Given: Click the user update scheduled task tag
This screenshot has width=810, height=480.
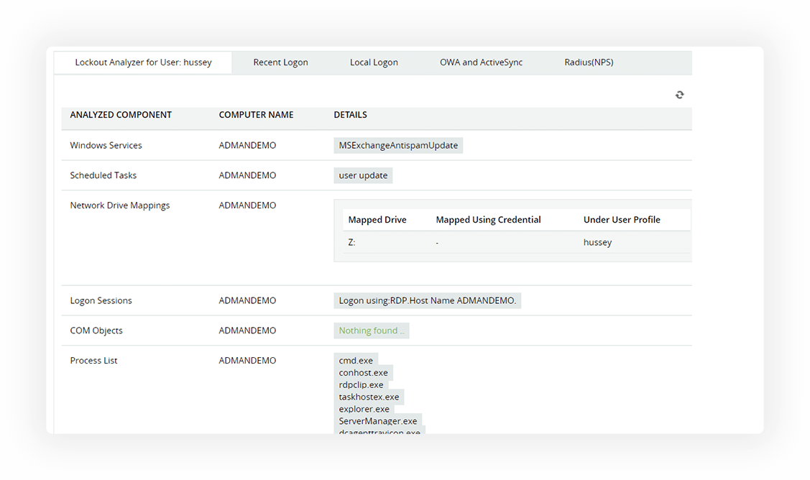Looking at the screenshot, I should (363, 175).
